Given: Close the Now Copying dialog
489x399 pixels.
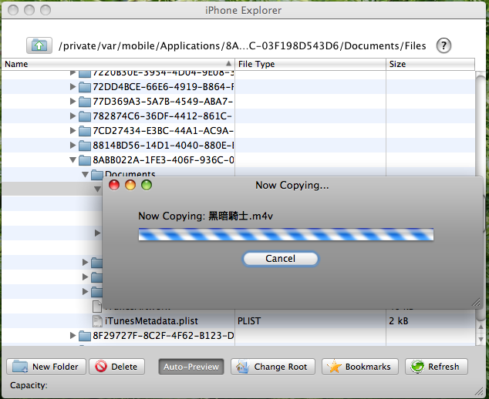Looking at the screenshot, I should (x=114, y=185).
